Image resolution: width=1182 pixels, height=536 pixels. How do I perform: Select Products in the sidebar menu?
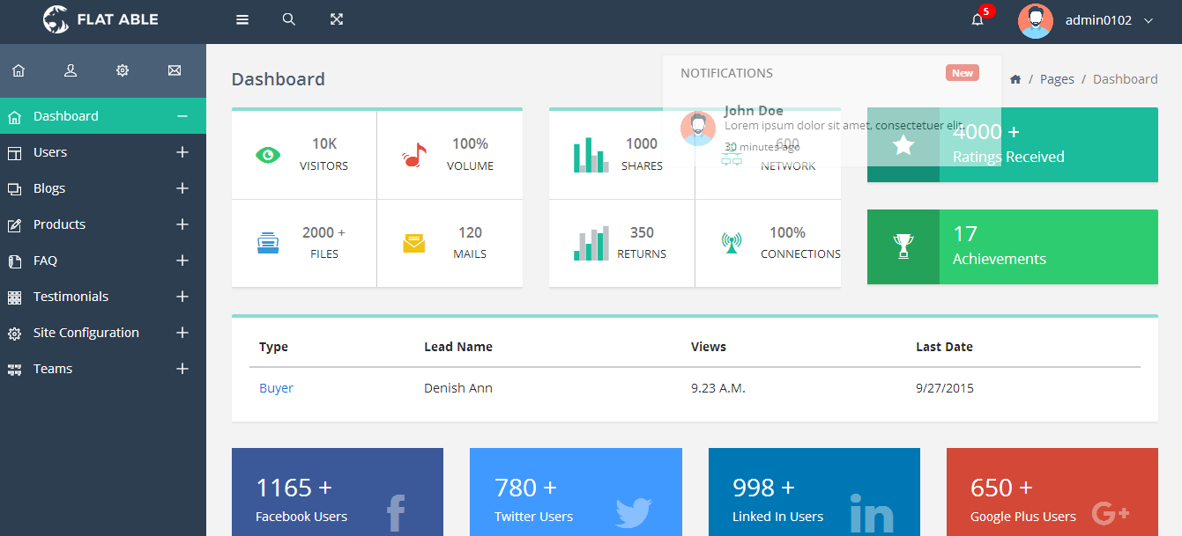point(59,224)
